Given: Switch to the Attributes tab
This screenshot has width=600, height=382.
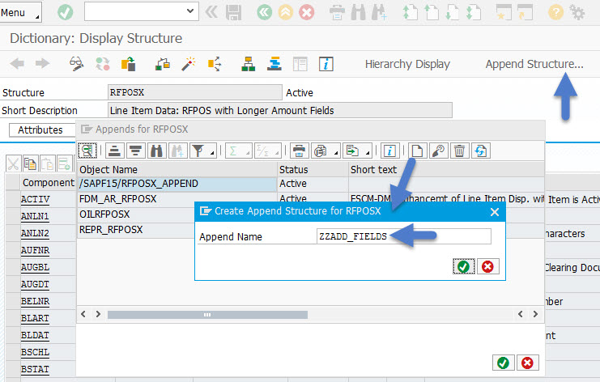Looking at the screenshot, I should 40,129.
